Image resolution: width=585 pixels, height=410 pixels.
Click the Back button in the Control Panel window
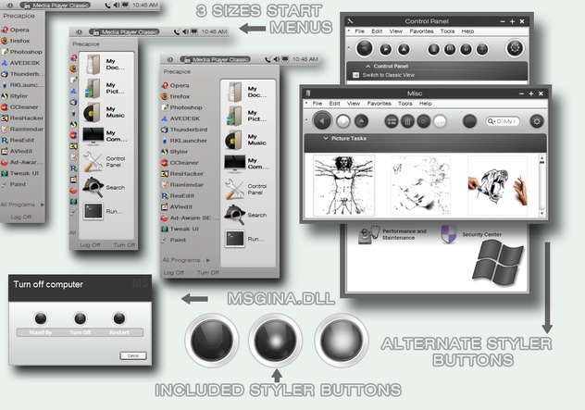[x=365, y=48]
